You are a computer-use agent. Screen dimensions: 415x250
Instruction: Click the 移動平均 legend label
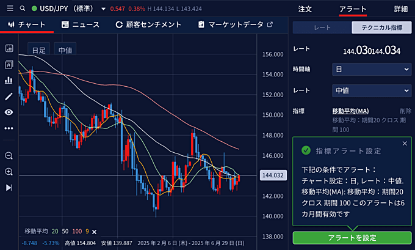click(x=36, y=231)
